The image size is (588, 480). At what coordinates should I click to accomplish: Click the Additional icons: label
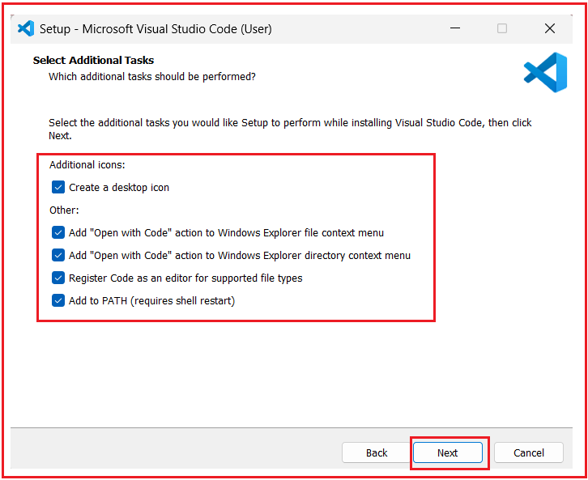tap(87, 165)
